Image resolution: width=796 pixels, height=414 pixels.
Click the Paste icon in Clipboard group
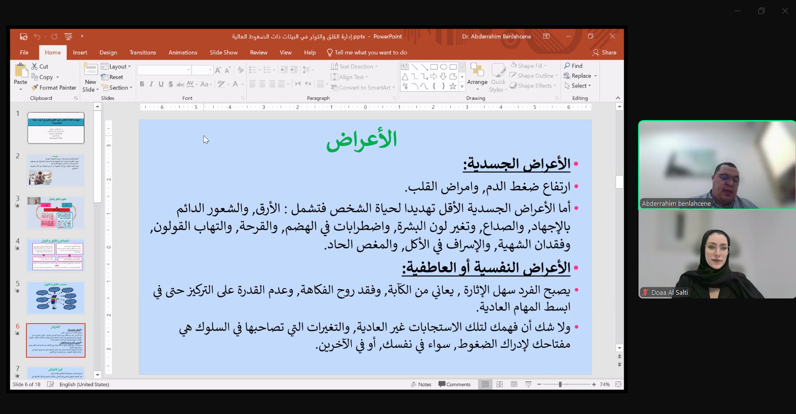20,71
